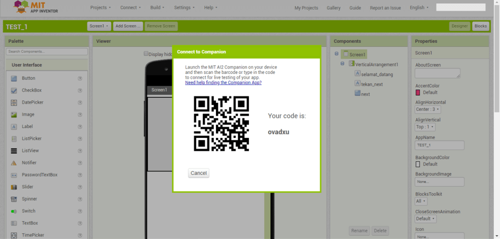The width and height of the screenshot is (500, 239).
Task: Open the CloseScreenAnimation dropdown
Action: click(425, 218)
